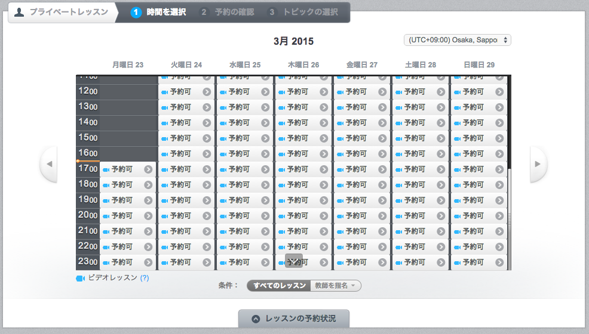Screen dimensions: 589x334
Task: Click the 日曜日 29 column header
Action: [x=479, y=65]
